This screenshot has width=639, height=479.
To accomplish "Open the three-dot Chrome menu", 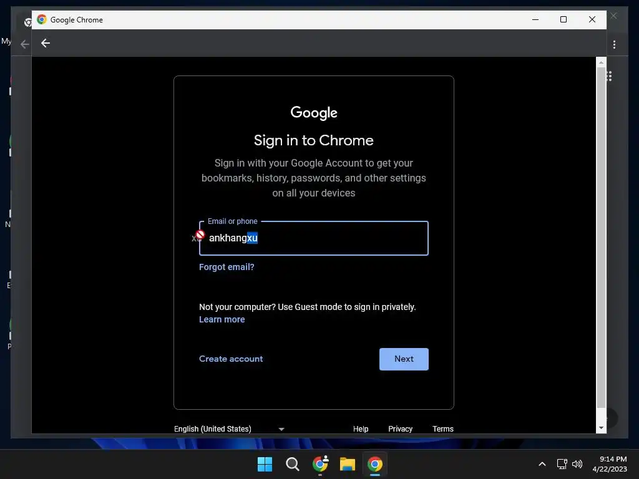I will (614, 44).
